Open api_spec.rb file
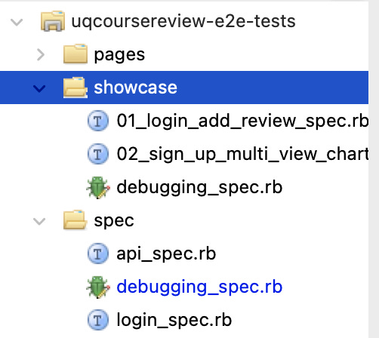This screenshot has width=379, height=338. [166, 254]
